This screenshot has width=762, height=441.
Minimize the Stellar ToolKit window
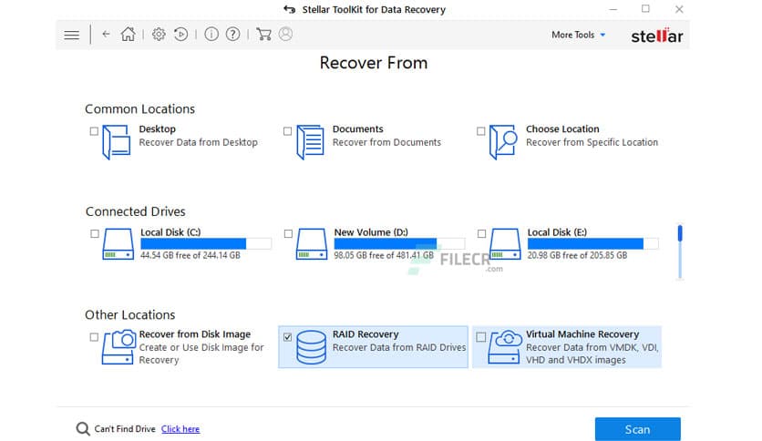[613, 9]
